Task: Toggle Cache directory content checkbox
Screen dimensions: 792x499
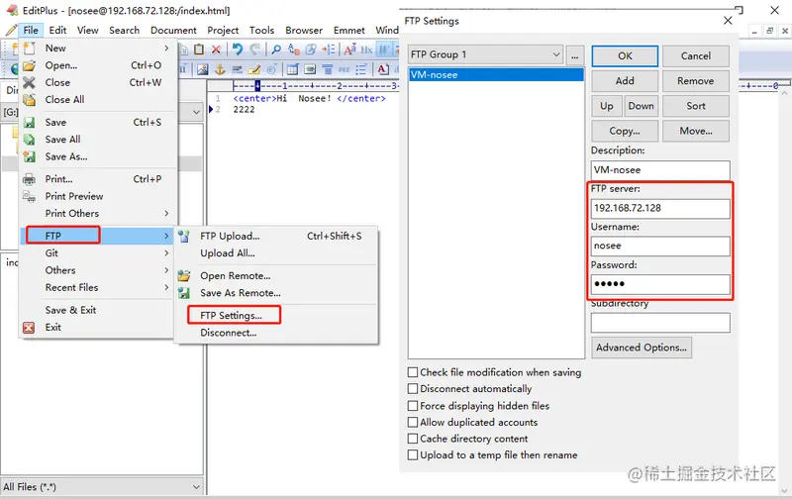Action: pos(413,439)
